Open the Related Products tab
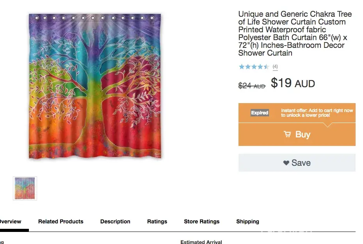363x244 pixels. [x=61, y=221]
